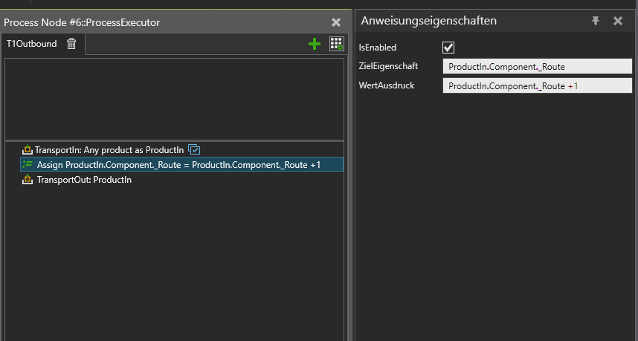Viewport: 638px width, 341px height.
Task: Select the Assign ProductIn.Component._Route statement
Action: point(182,165)
